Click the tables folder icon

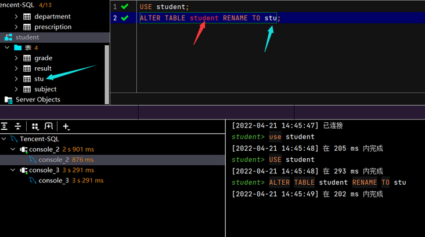[x=18, y=48]
